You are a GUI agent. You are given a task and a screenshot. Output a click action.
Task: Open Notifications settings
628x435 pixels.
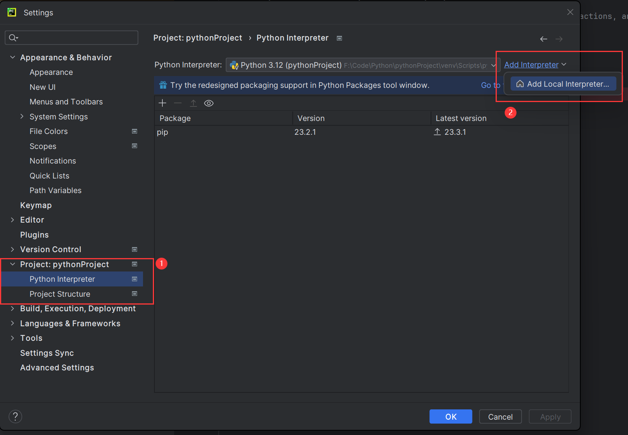53,161
